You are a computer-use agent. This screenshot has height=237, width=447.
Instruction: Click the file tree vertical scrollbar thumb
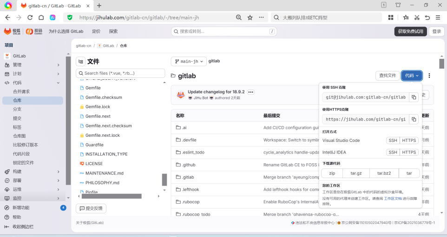point(164,179)
